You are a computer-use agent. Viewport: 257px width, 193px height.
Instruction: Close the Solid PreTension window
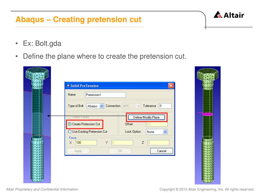[x=171, y=85]
